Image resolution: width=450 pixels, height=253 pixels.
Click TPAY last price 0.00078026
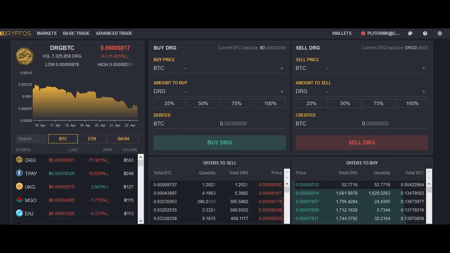click(62, 174)
